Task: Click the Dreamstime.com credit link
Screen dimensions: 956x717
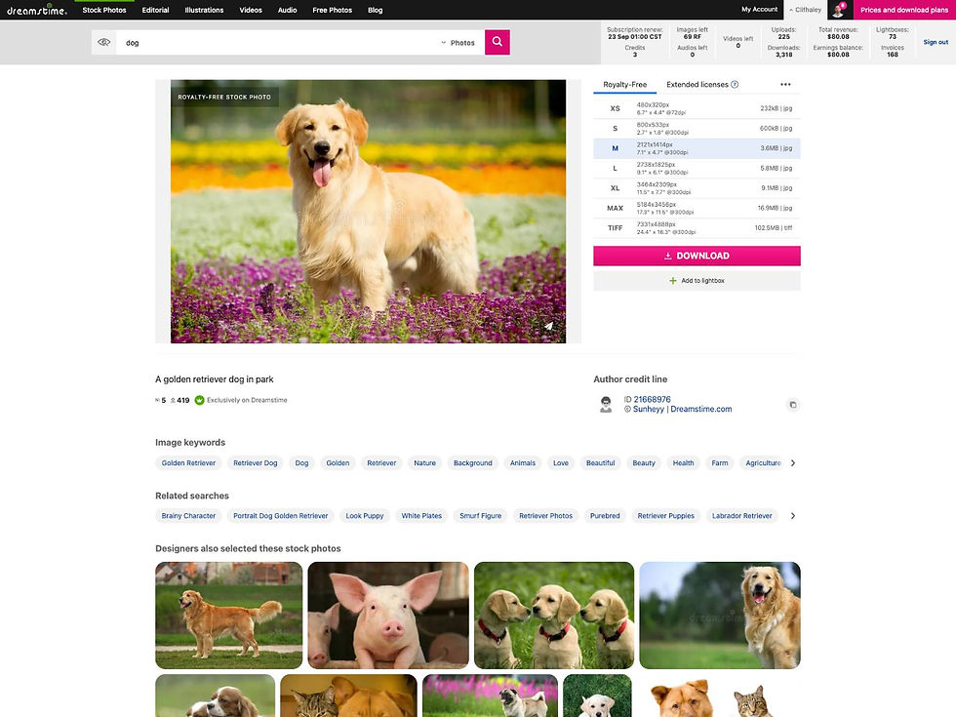Action: pyautogui.click(x=701, y=409)
